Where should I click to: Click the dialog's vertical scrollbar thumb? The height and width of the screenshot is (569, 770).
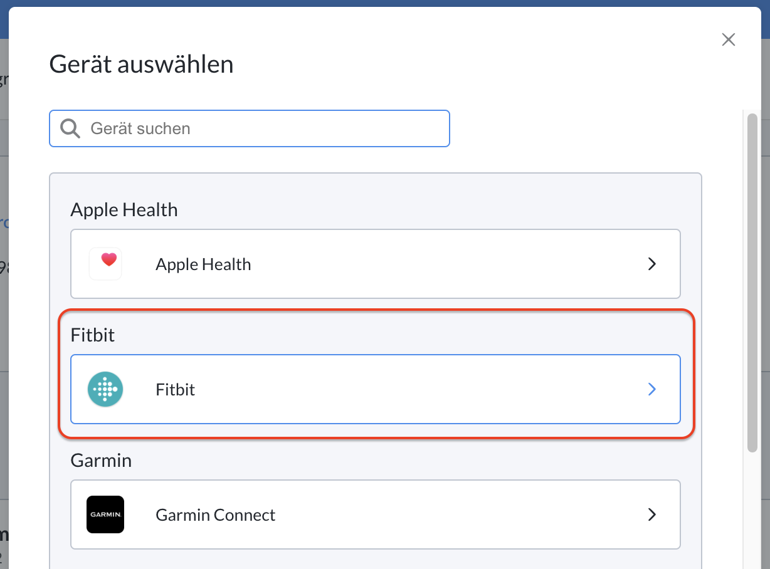tap(752, 283)
